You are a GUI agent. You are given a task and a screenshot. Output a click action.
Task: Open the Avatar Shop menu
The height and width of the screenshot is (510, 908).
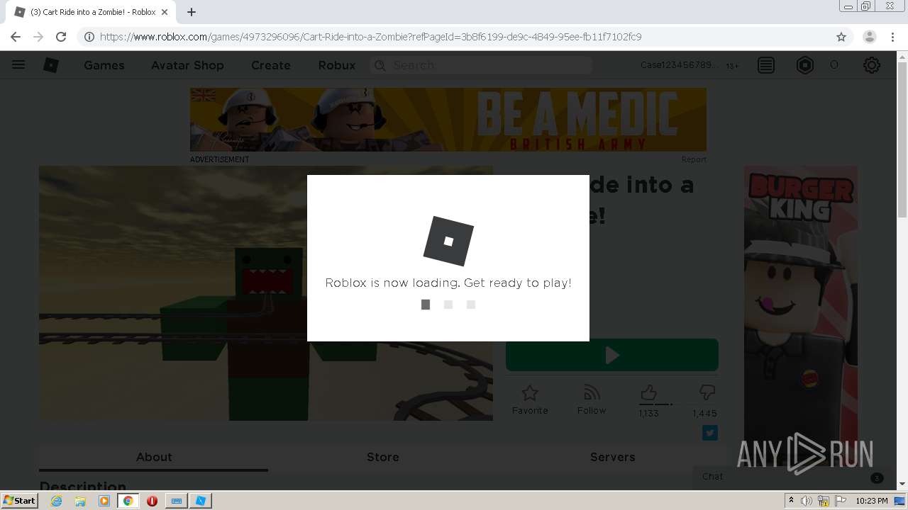click(x=187, y=65)
